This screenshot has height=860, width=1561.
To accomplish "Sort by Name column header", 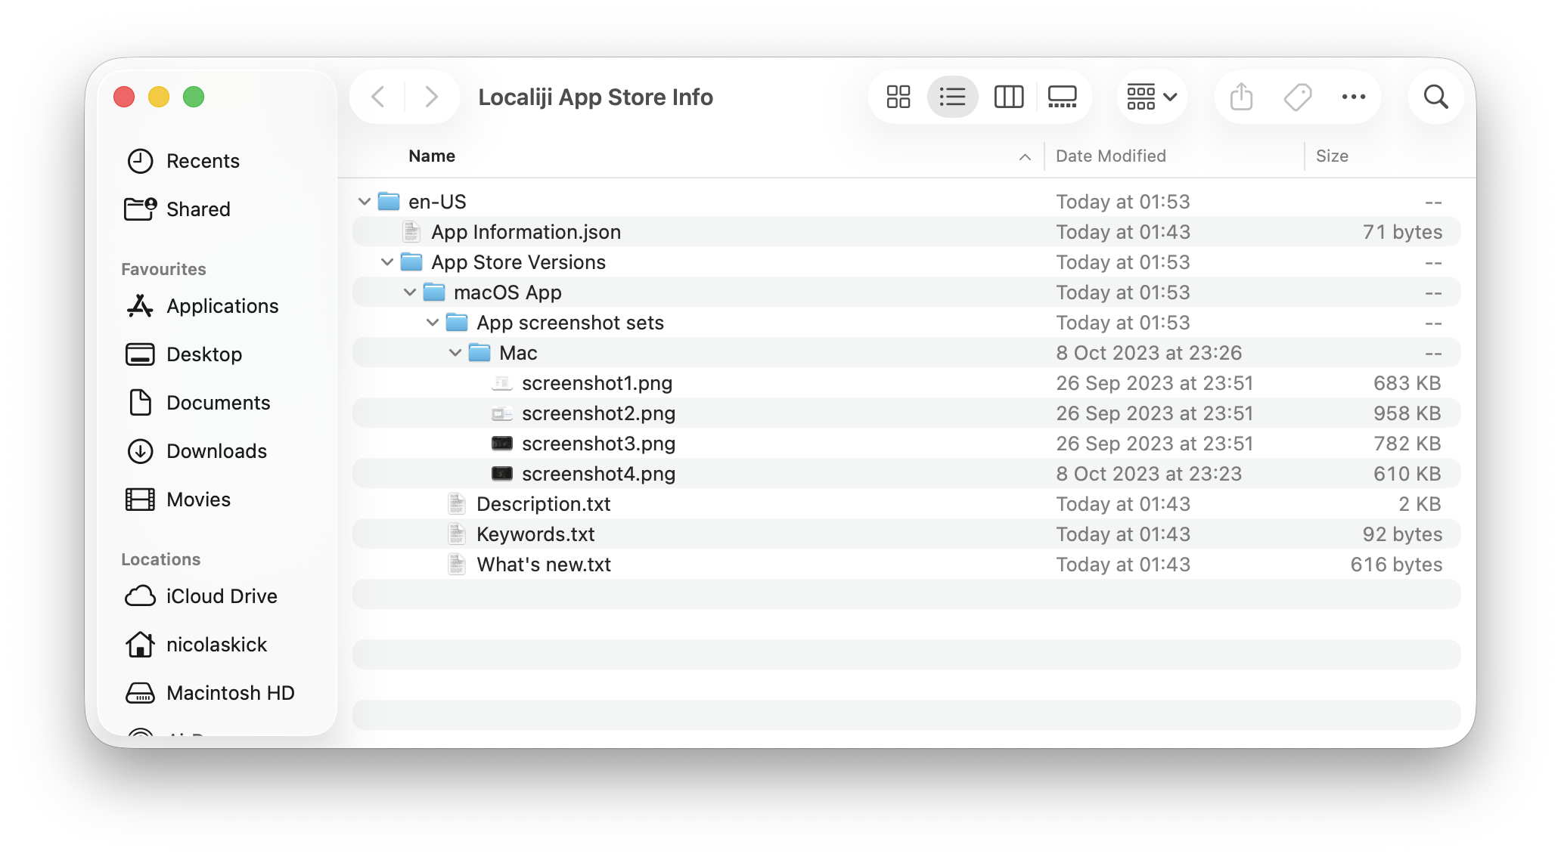I will coord(432,156).
